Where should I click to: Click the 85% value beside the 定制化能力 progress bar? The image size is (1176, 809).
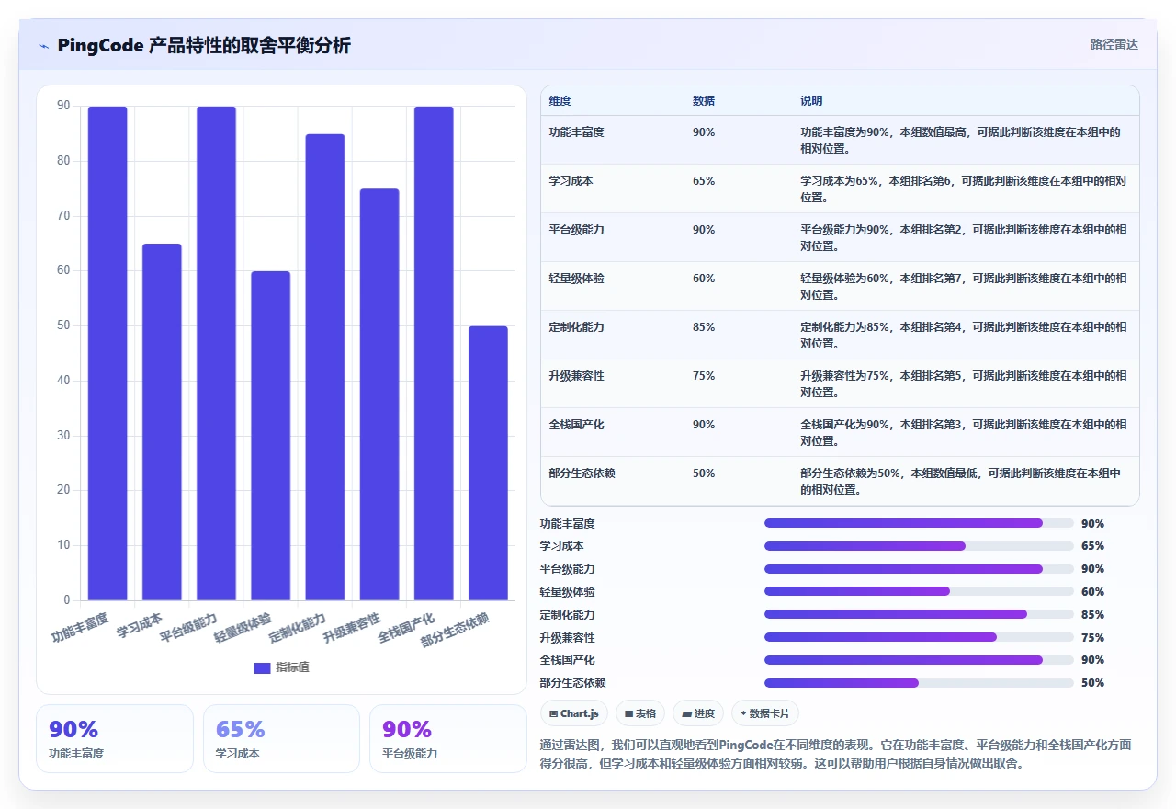click(1092, 614)
